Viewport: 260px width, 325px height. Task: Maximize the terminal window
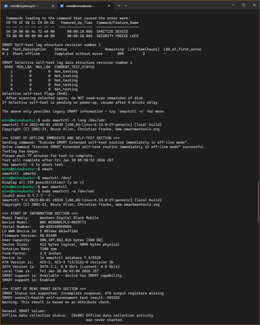tap(244, 5)
